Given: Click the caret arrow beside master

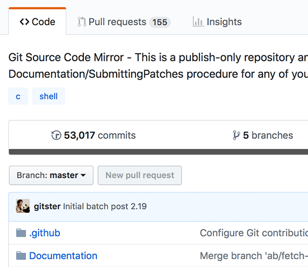Looking at the screenshot, I should pyautogui.click(x=83, y=175).
